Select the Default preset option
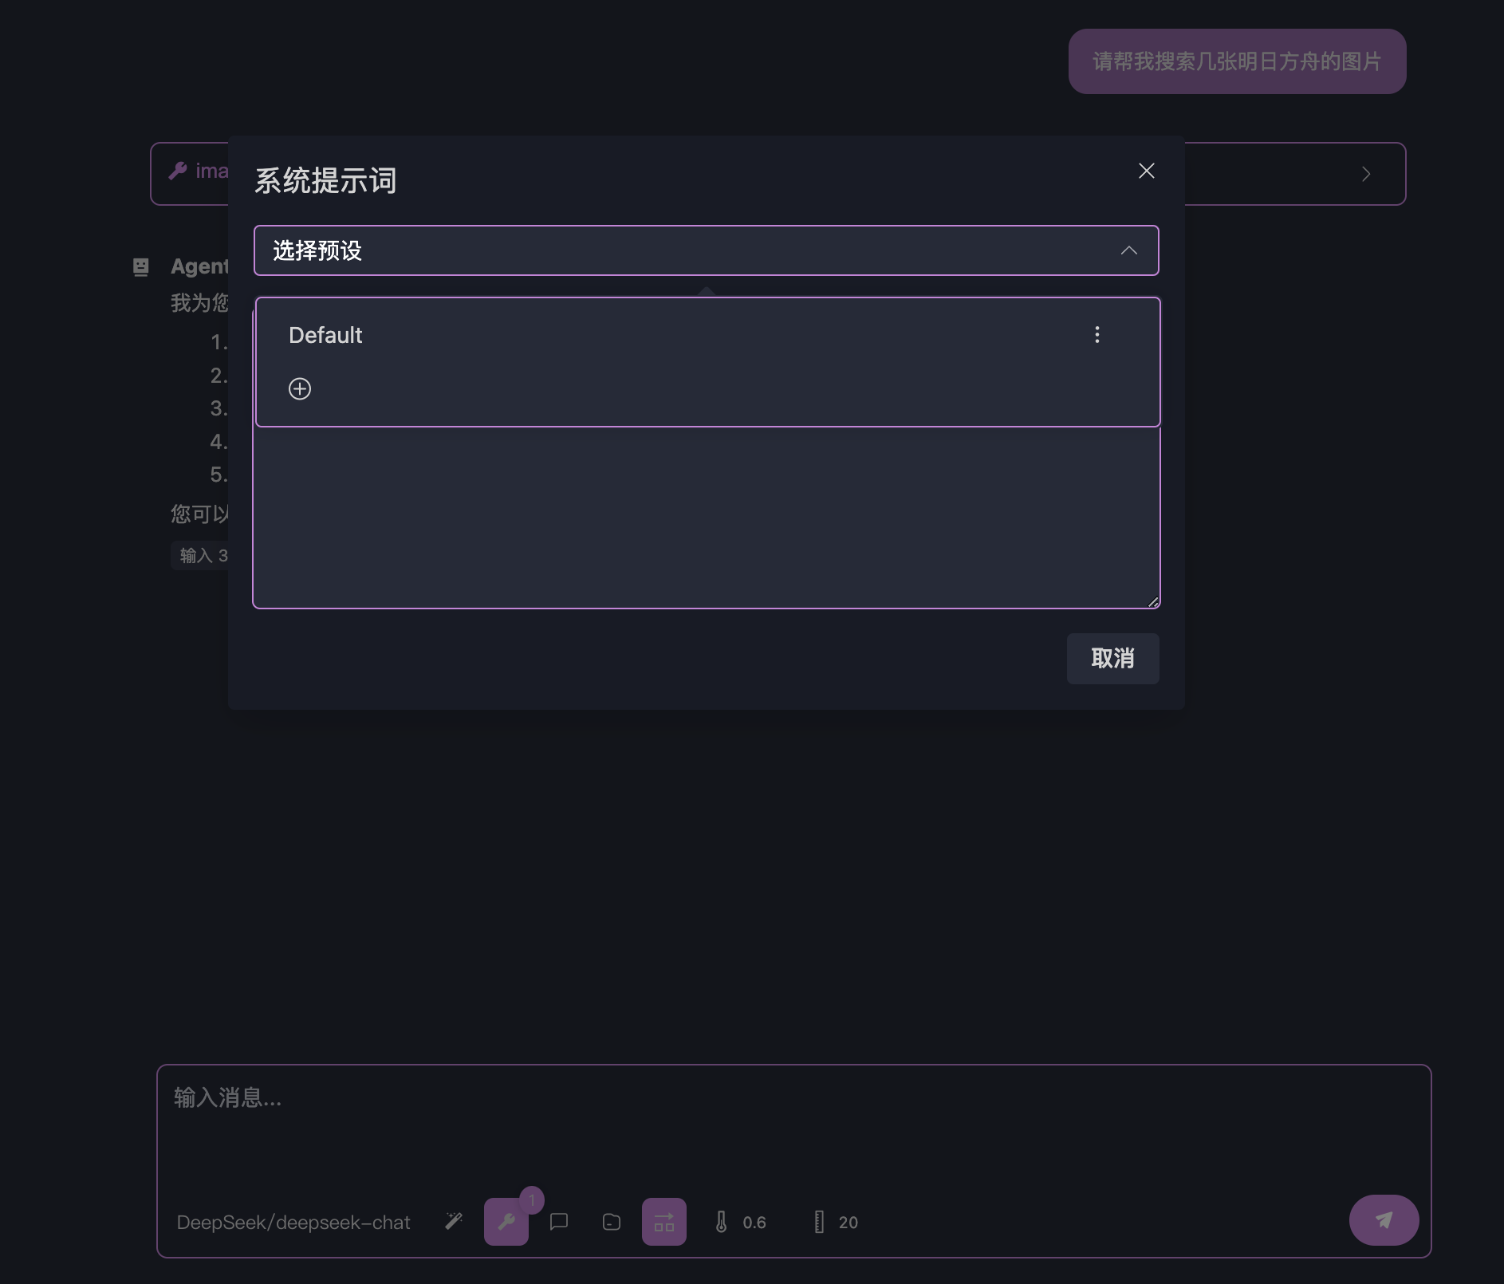1504x1284 pixels. (x=325, y=335)
